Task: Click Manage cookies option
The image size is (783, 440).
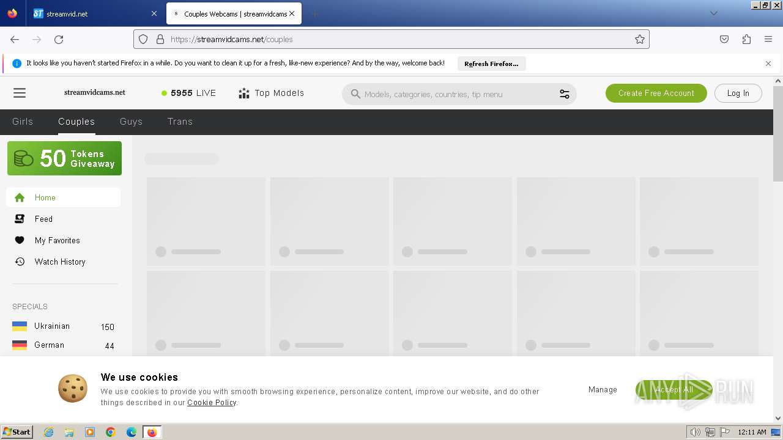Action: click(603, 389)
